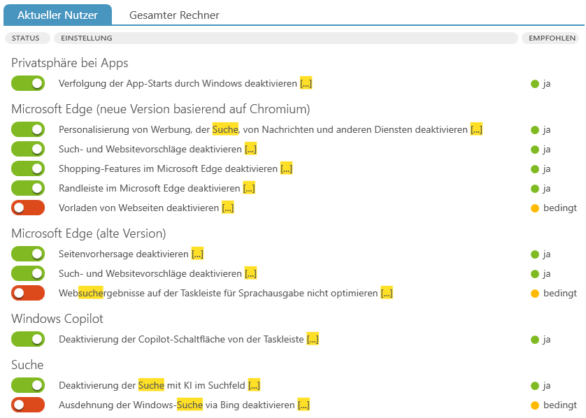Expand [...] for Websuchergebnisse auf der Taskleiste
Viewport: 586px width, 418px height.
click(387, 293)
